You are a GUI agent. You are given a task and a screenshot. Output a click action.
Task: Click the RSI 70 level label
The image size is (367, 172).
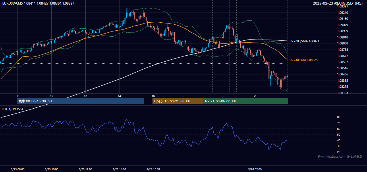click(x=339, y=123)
